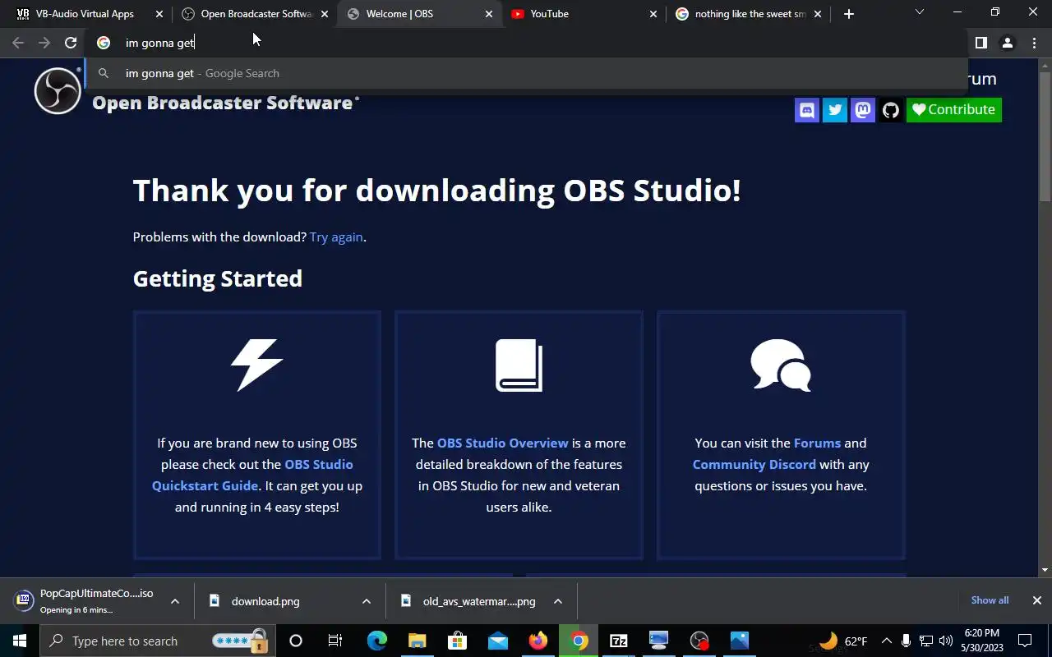Click the microphone tray icon
This screenshot has height=657, width=1052.
(x=906, y=641)
